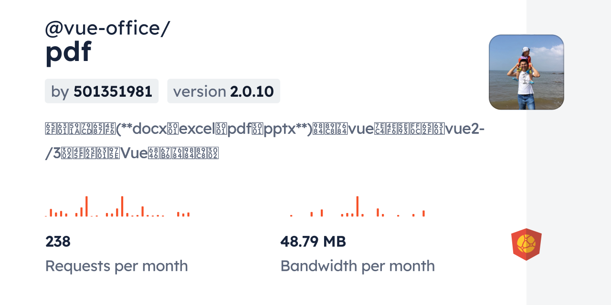Click the rightmost bar of the bandwidth chart
Screen dimensions: 611x305
click(x=423, y=213)
